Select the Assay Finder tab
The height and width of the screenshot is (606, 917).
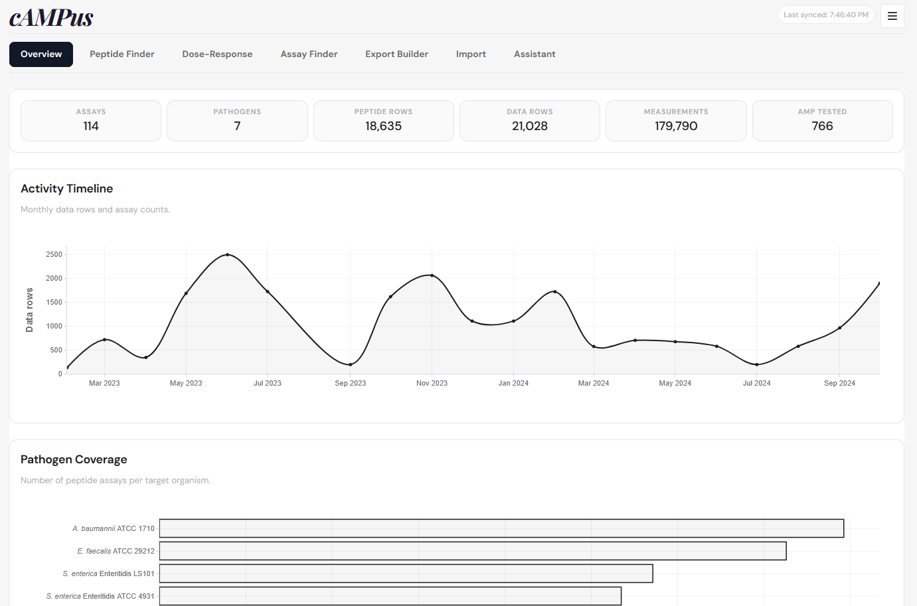pos(309,54)
